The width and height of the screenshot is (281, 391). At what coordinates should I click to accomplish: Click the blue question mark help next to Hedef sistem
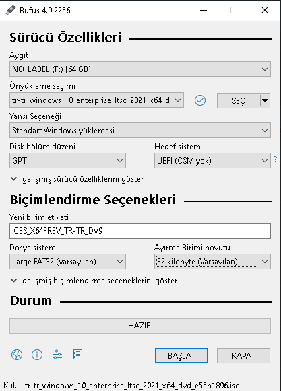click(x=275, y=159)
